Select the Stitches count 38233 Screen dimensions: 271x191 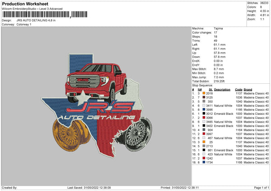click(264, 3)
